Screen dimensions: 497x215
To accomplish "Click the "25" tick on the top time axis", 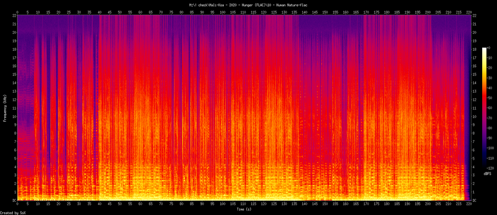I will click(x=69, y=12).
